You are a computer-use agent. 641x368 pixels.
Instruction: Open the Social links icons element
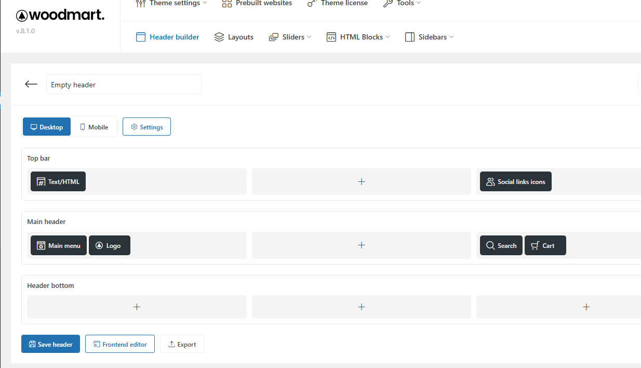pos(515,182)
